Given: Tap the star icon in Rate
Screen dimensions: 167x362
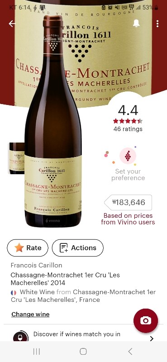Looking at the screenshot, I should click(x=19, y=248).
